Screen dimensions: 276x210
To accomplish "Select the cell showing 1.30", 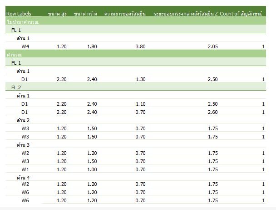I will pyautogui.click(x=140, y=79).
